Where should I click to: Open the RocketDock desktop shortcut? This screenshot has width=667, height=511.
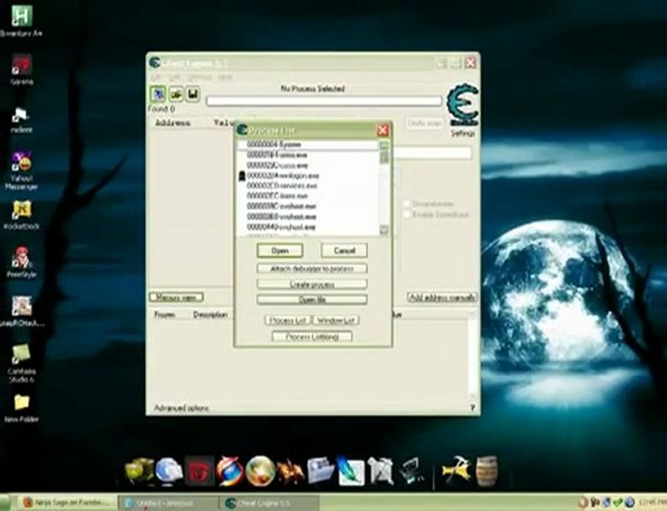(21, 214)
